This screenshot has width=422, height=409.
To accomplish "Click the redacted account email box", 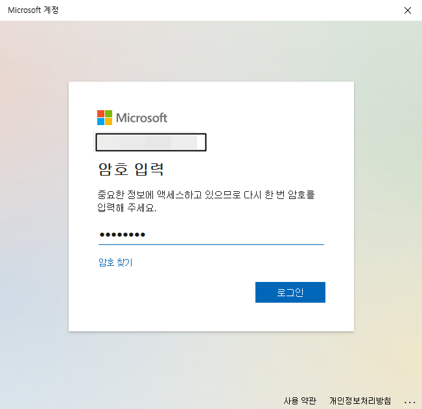I will pos(151,142).
